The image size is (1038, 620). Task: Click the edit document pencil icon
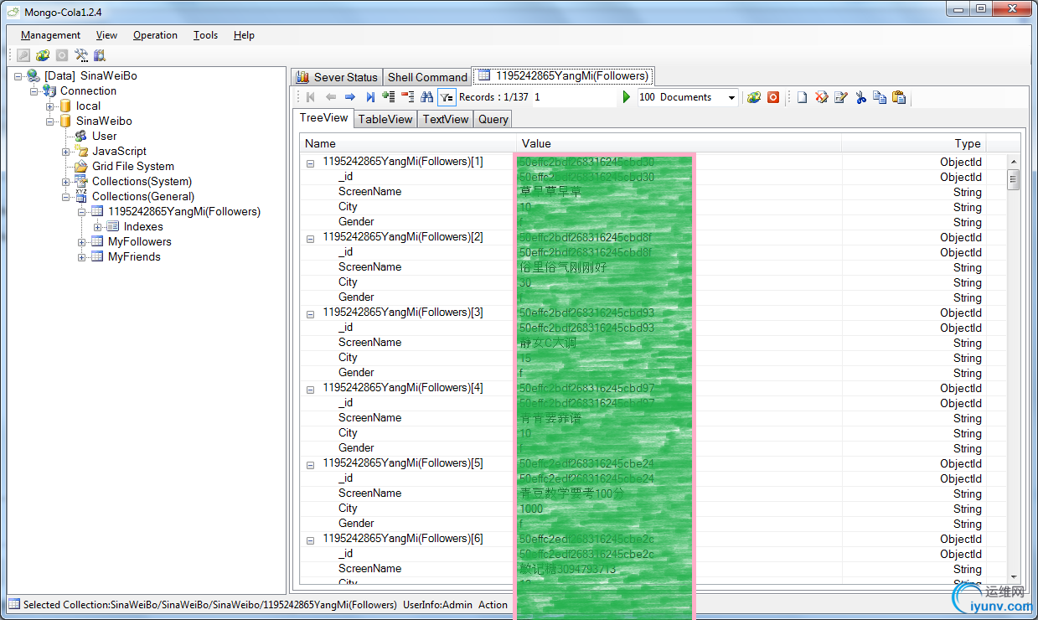841,97
